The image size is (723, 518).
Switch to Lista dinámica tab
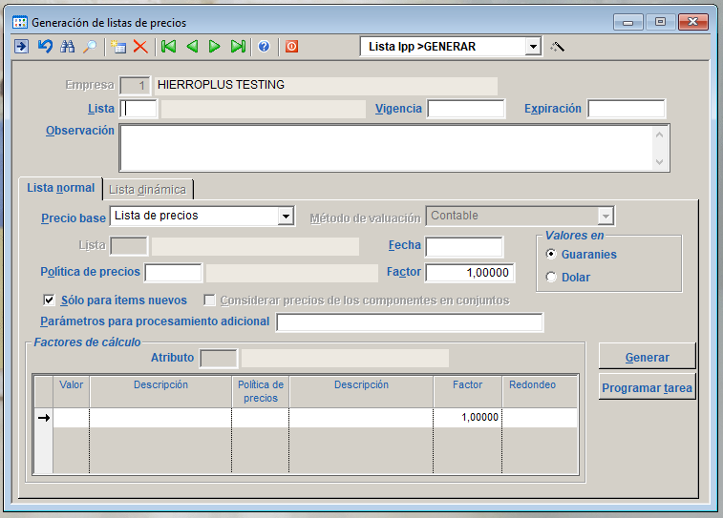click(147, 189)
